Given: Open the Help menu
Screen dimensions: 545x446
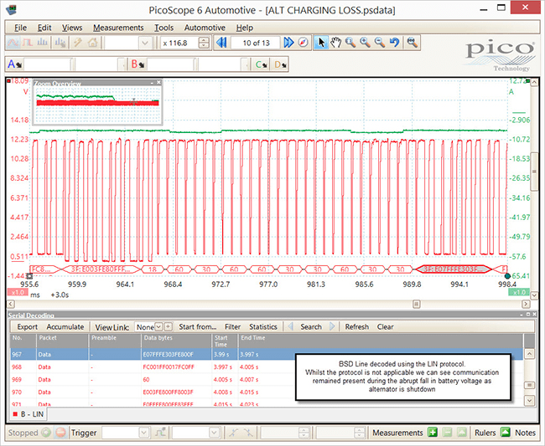Looking at the screenshot, I should pos(244,28).
